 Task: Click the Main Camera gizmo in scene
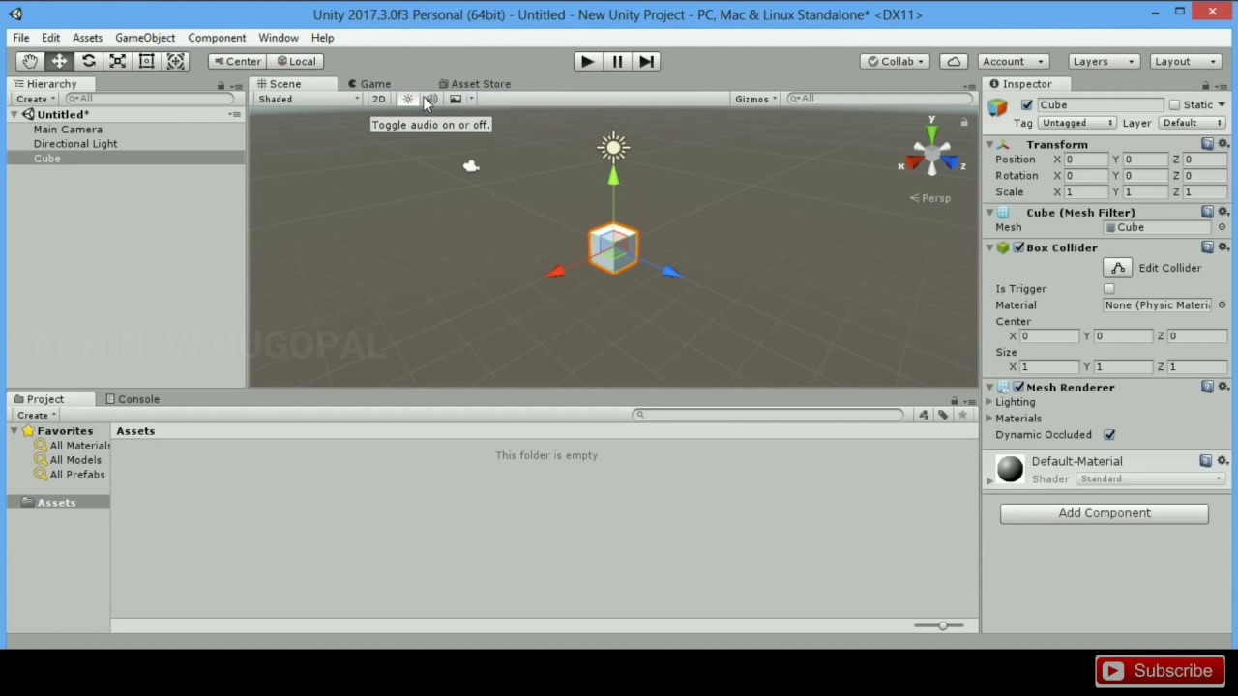pyautogui.click(x=471, y=166)
